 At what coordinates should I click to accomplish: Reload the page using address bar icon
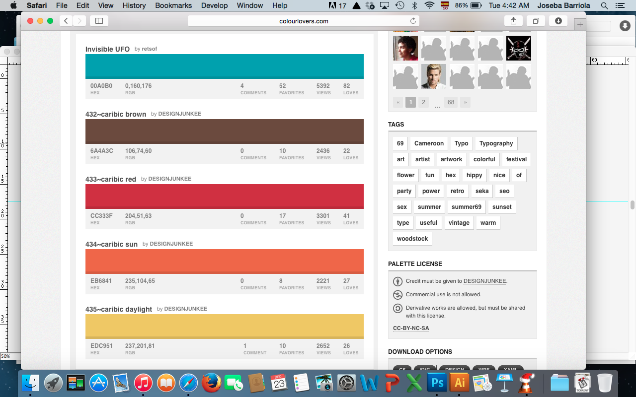point(412,21)
